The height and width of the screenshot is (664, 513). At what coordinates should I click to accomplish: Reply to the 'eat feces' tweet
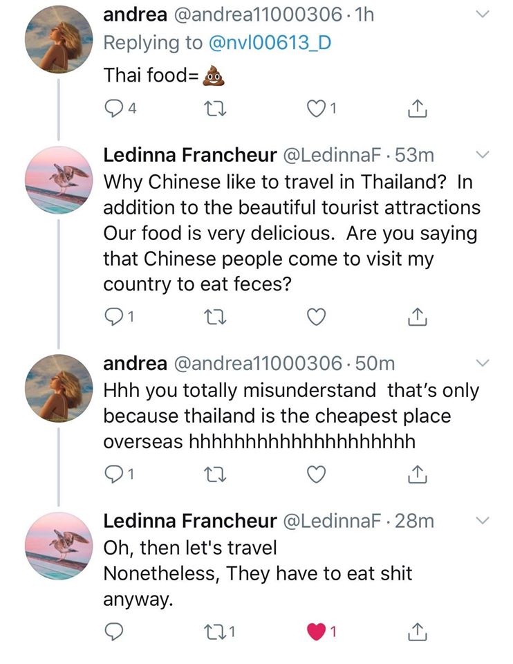[113, 317]
